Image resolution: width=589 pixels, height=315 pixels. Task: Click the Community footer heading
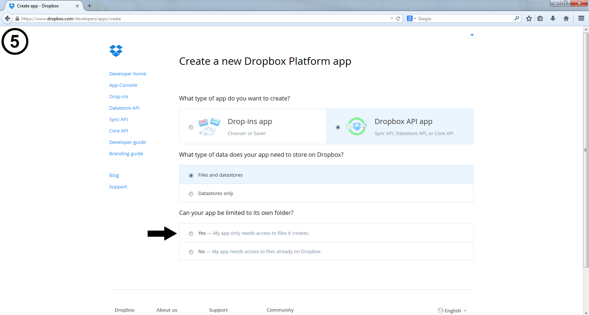[x=280, y=310]
